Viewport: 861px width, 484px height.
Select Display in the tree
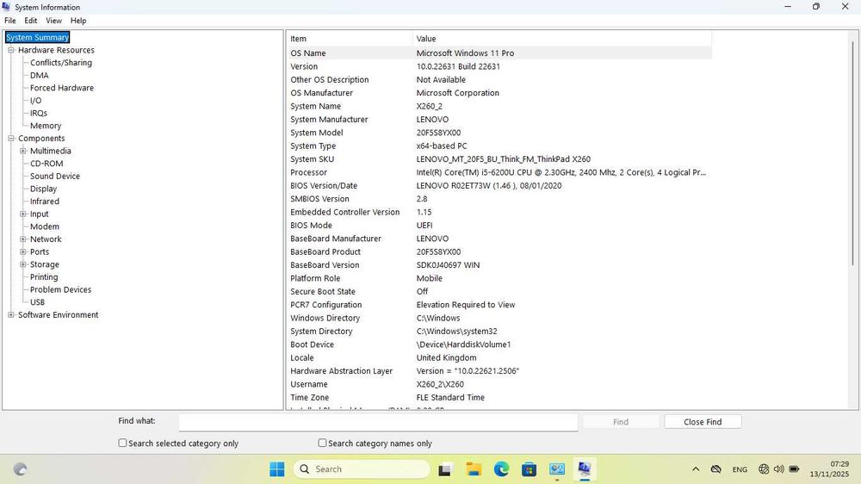coord(43,189)
